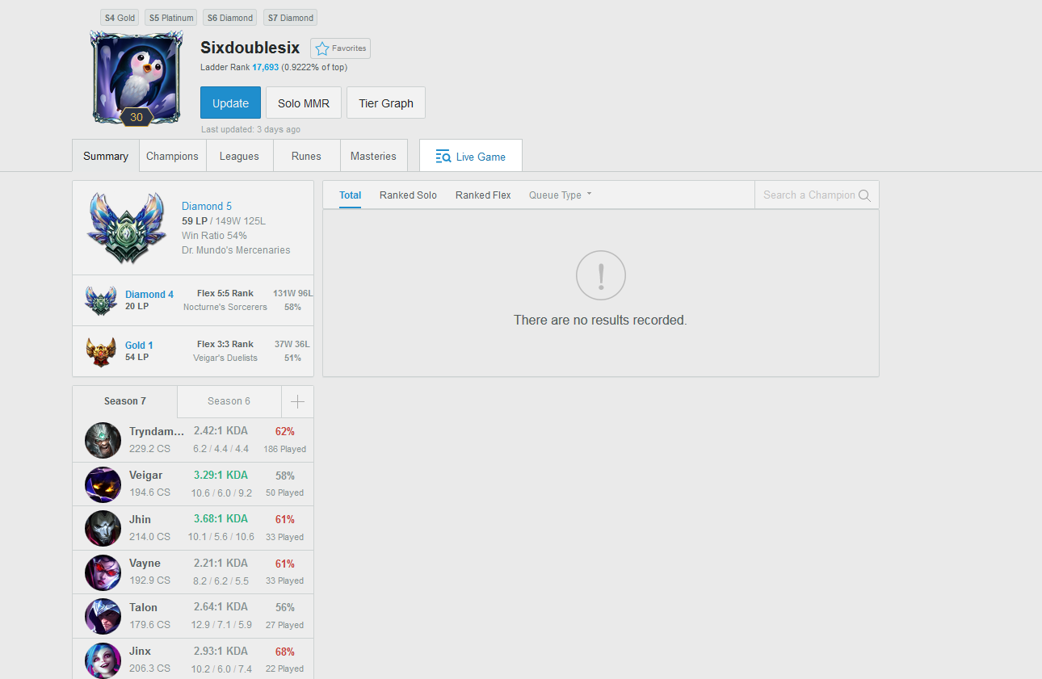The width and height of the screenshot is (1042, 679).
Task: Open the Live Game tab
Action: coord(471,156)
